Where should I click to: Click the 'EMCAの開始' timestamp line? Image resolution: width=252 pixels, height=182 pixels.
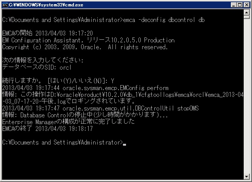tap(48, 33)
